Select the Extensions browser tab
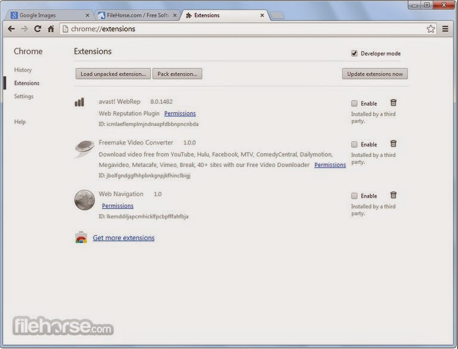 pyautogui.click(x=225, y=15)
